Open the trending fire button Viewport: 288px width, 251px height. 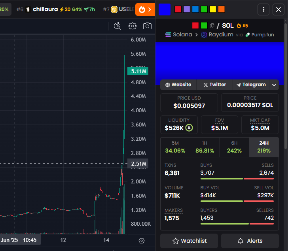point(145,9)
